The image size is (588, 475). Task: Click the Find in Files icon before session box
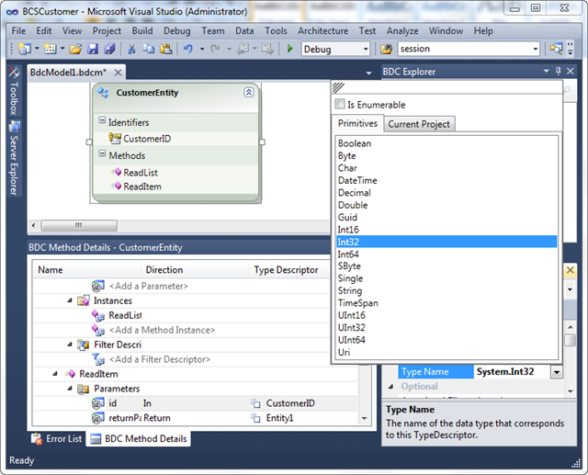386,49
